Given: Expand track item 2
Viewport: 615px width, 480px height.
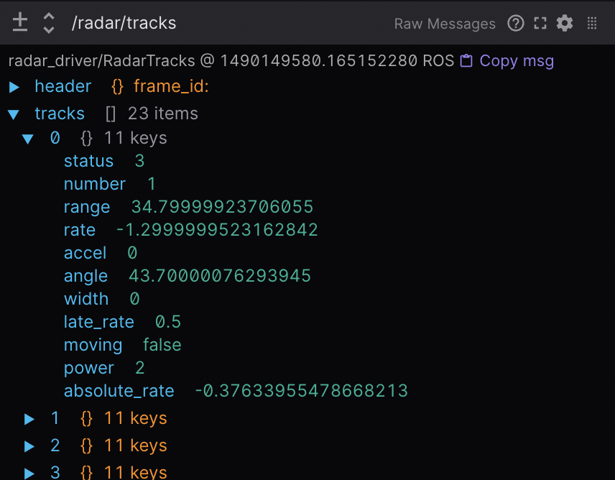Looking at the screenshot, I should [29, 446].
